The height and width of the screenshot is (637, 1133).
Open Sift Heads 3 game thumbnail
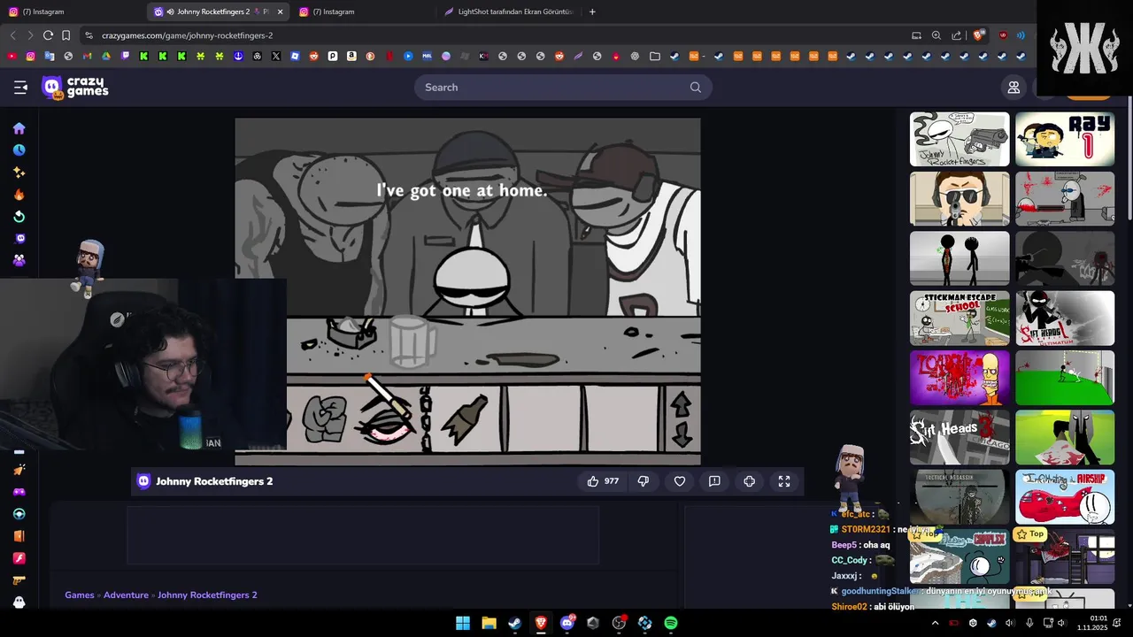[960, 437]
